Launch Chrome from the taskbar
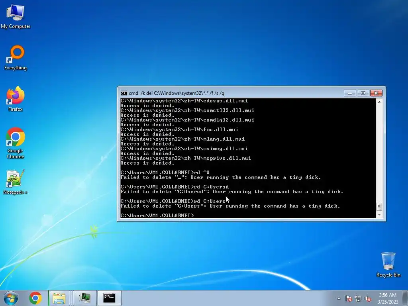Viewport: 408px width, 306px height. (35, 298)
